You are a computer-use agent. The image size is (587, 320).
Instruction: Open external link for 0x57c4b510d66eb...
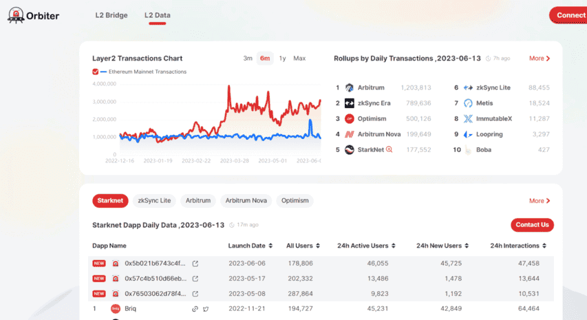tap(195, 279)
